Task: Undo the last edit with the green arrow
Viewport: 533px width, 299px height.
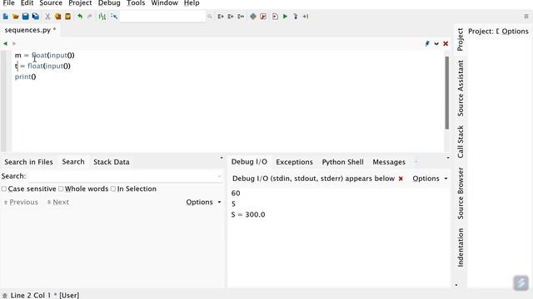Action: [80, 17]
